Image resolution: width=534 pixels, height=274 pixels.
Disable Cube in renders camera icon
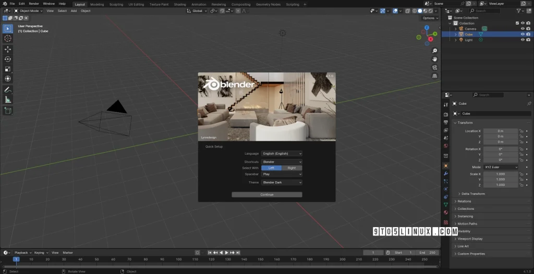[528, 34]
